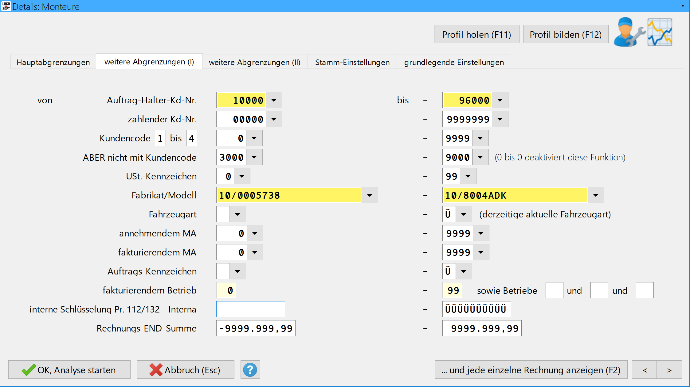Go to previous page with < button
The width and height of the screenshot is (690, 387).
click(x=645, y=370)
